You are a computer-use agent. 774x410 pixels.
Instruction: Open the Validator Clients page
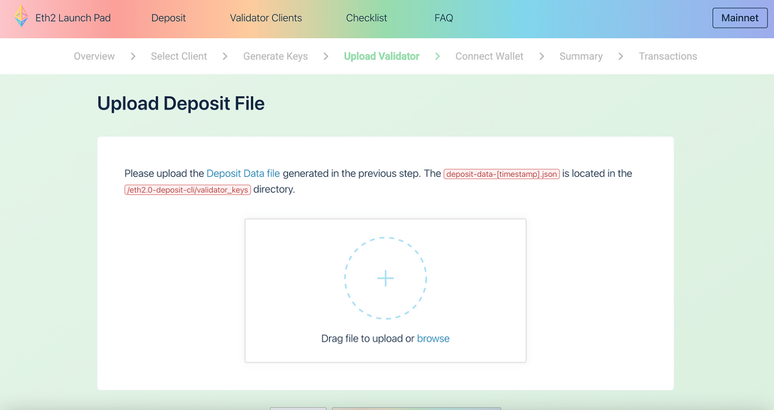[266, 18]
